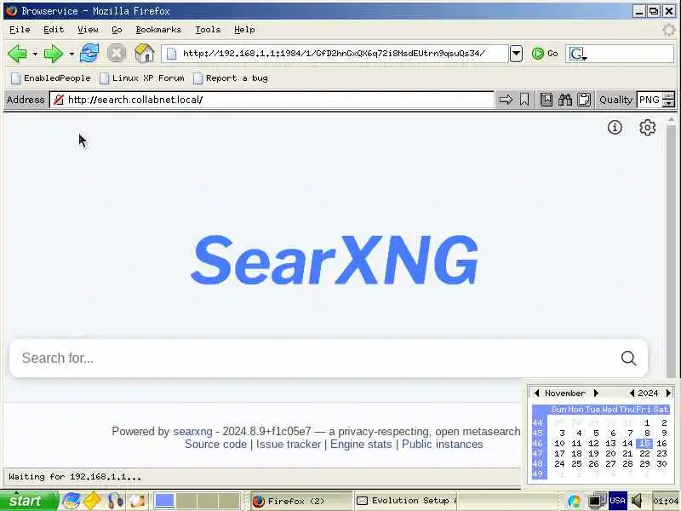Select November 22 in the calendar

pos(644,454)
